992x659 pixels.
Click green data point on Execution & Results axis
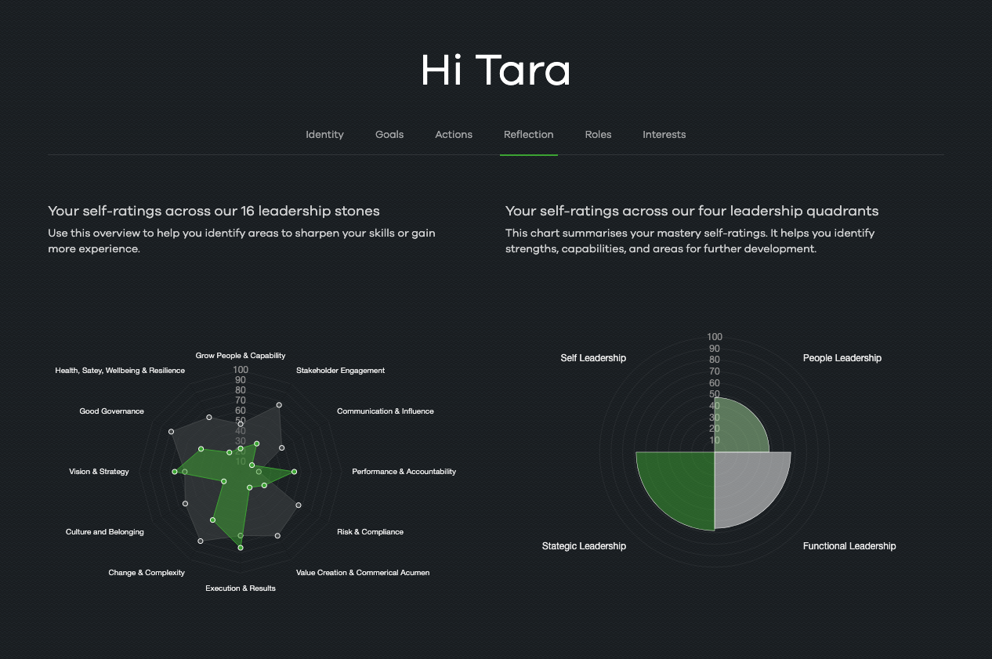[241, 548]
